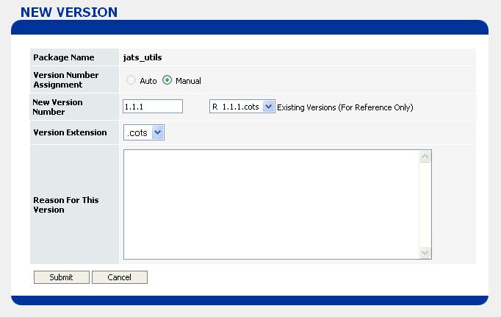This screenshot has height=317, width=501.
Task: Click the Auto label text
Action: (x=148, y=81)
